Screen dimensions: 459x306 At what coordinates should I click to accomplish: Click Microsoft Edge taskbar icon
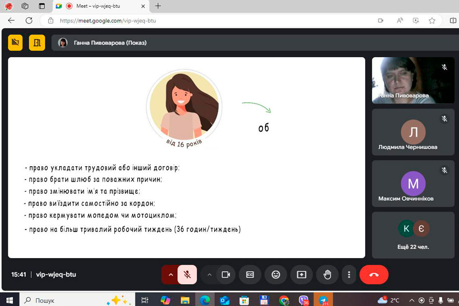[x=205, y=300]
